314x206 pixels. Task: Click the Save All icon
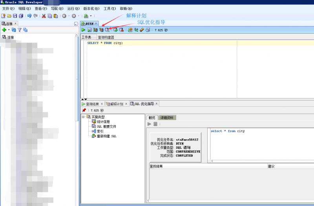pyautogui.click(x=21, y=16)
